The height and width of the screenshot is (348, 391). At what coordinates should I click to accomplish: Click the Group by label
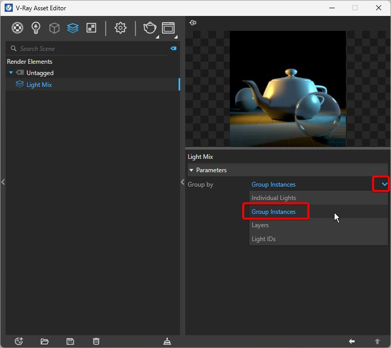click(200, 185)
